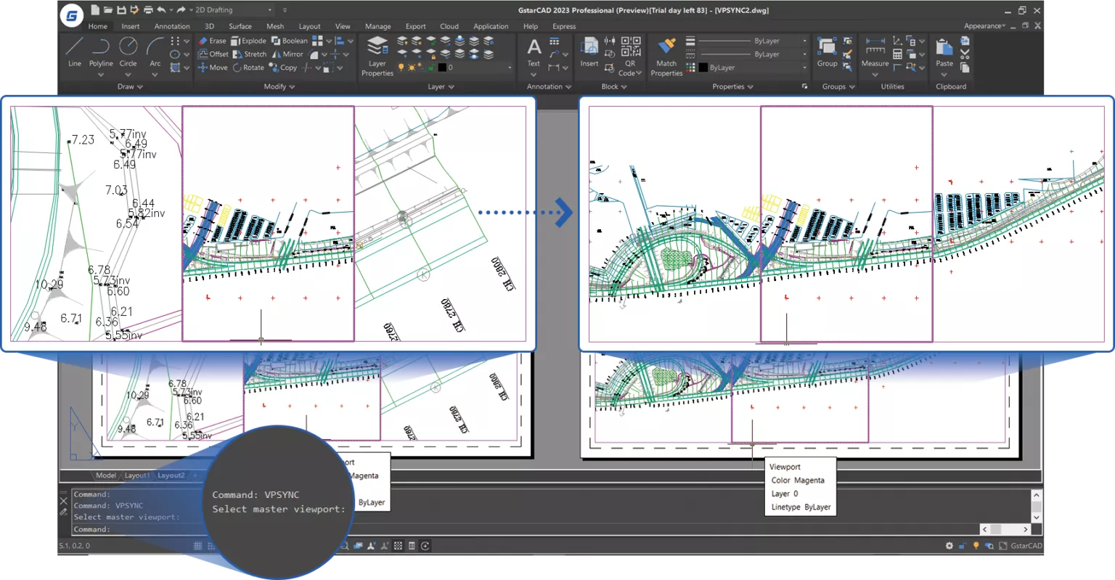Open the Appearance dropdown
This screenshot has width=1115, height=580.
point(985,26)
